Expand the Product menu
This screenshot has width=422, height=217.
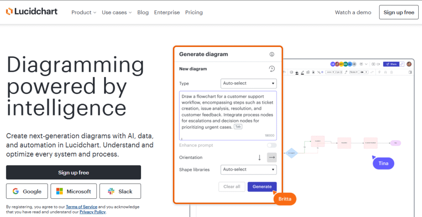(84, 12)
